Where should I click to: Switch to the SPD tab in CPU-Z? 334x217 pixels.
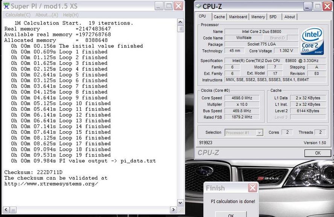[273, 17]
